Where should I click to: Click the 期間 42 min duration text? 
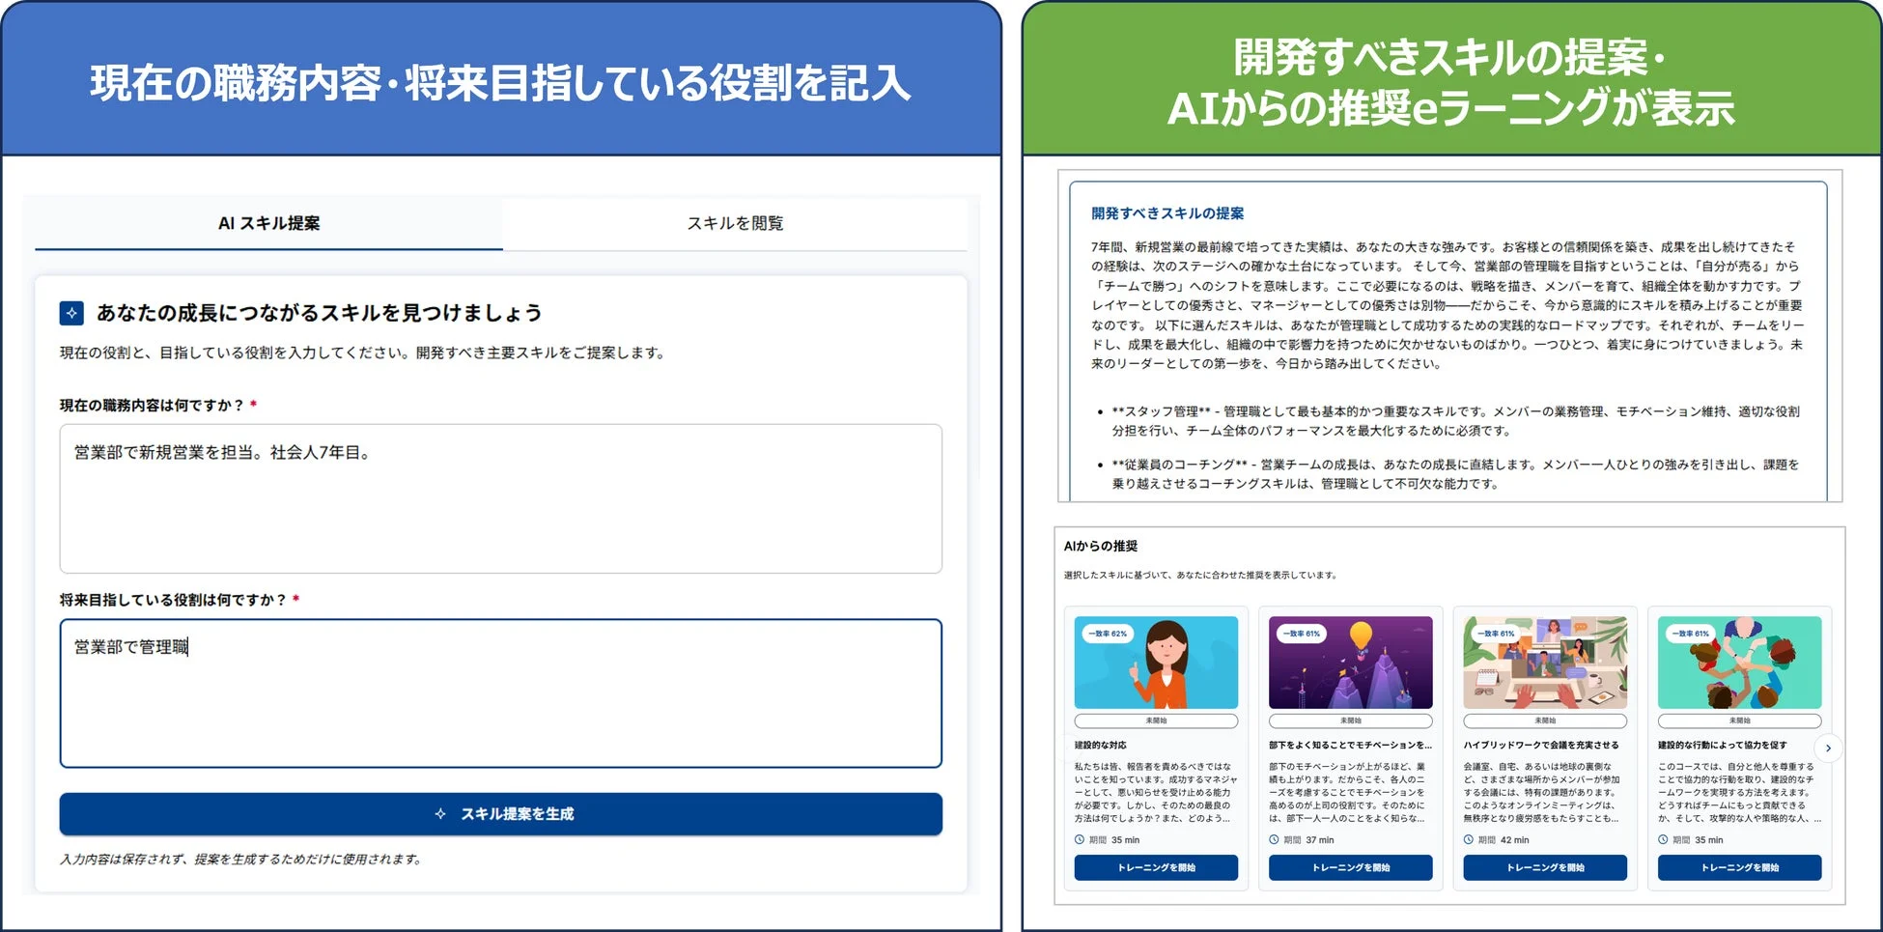[x=1504, y=840]
